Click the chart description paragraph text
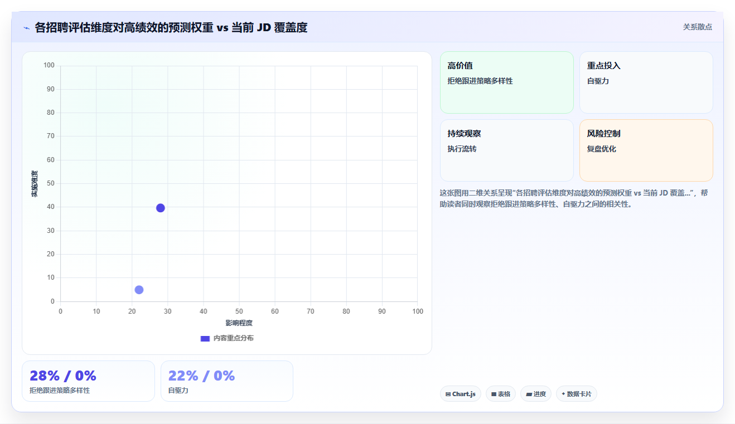Screen dimensions: 735x424 [573, 198]
